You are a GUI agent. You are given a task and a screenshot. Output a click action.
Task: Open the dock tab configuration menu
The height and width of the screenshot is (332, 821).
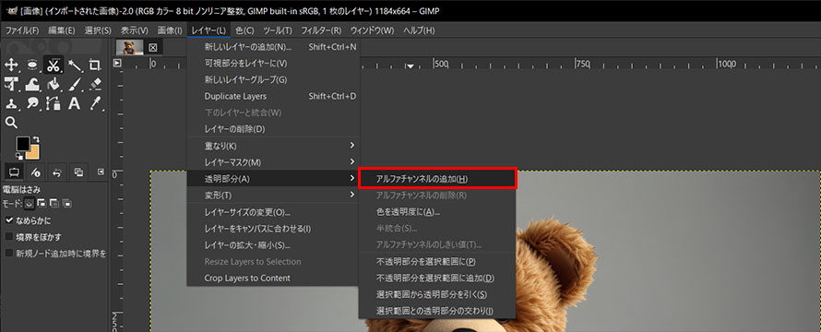pyautogui.click(x=101, y=172)
